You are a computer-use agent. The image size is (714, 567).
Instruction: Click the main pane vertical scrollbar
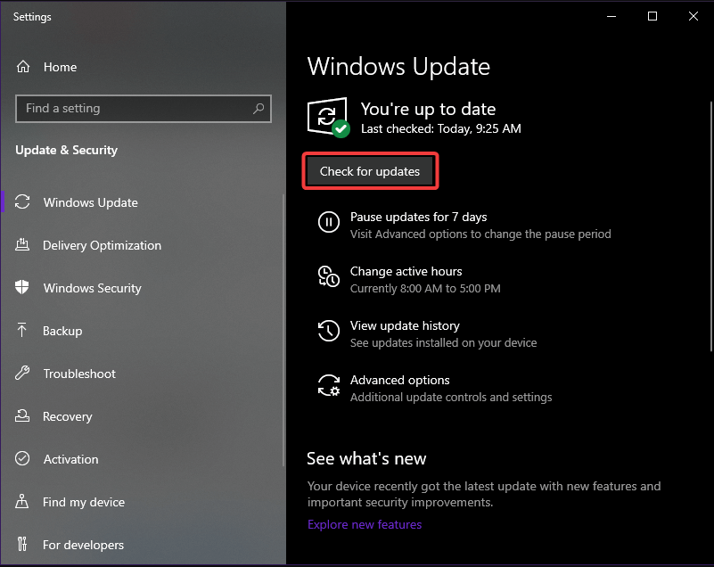711,226
